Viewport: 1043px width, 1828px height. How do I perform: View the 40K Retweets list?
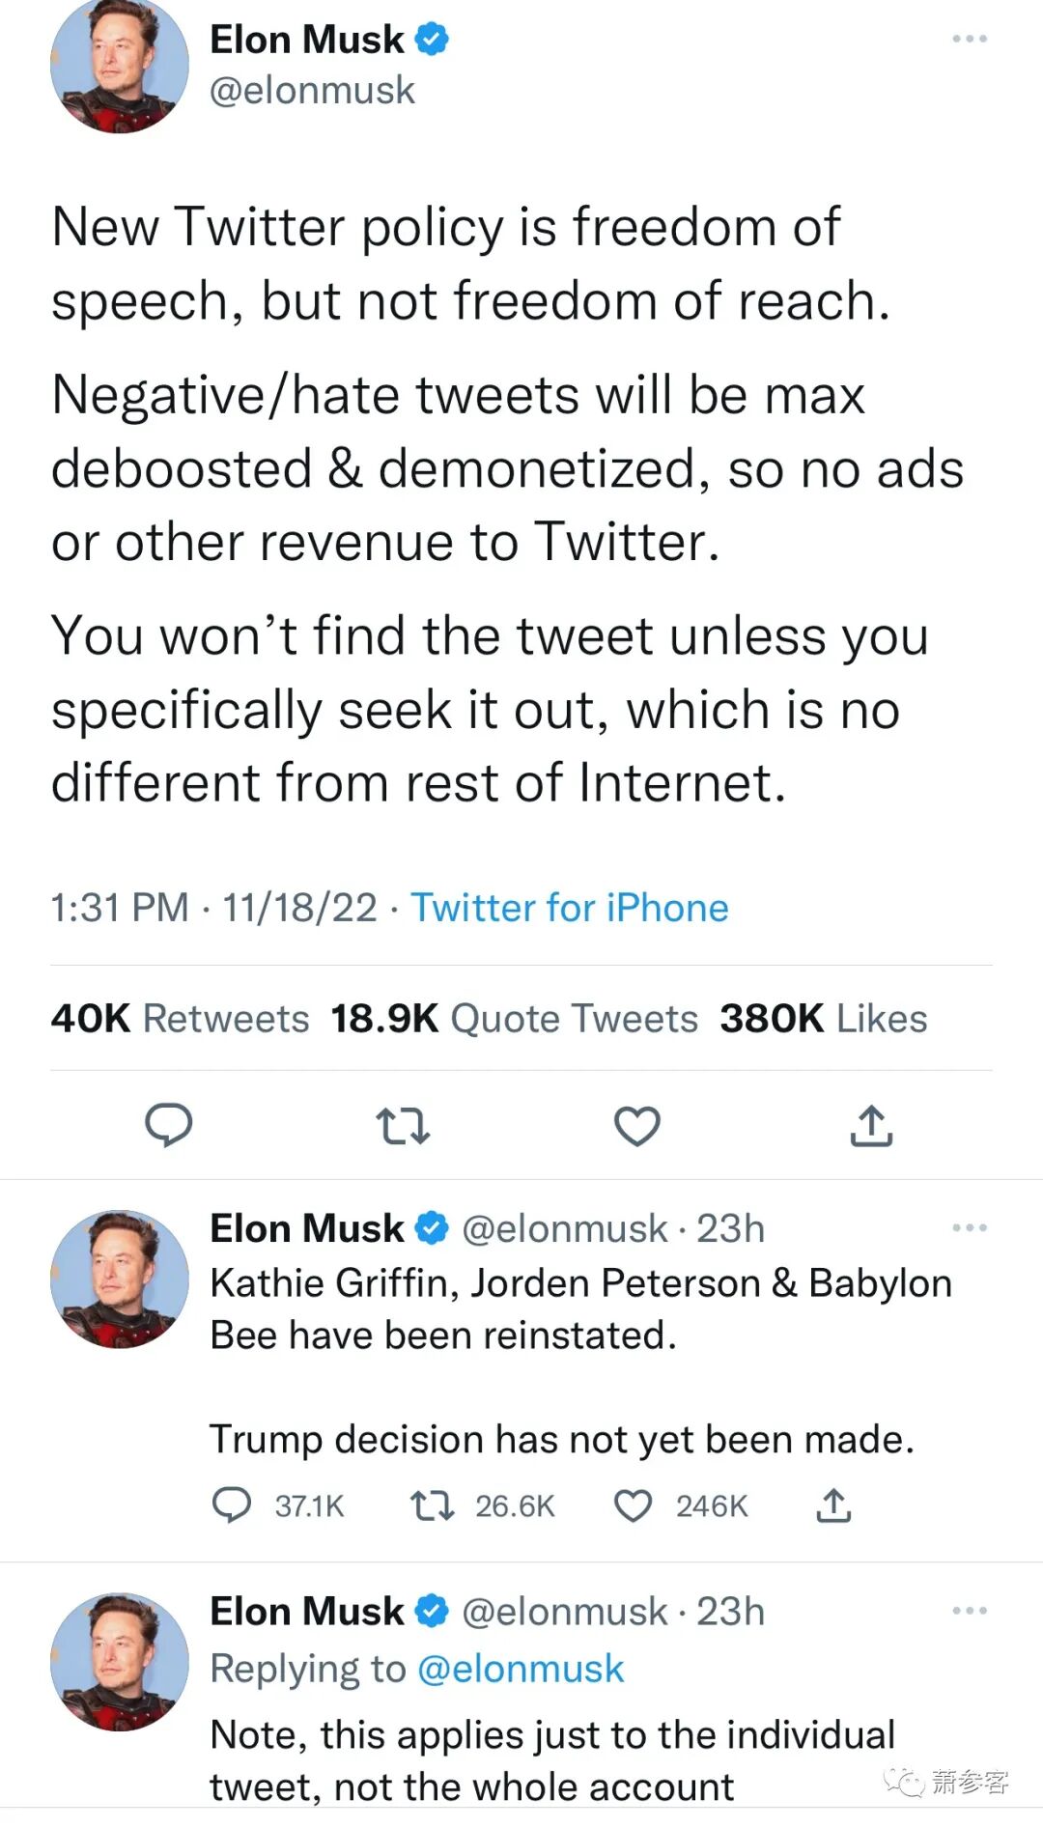click(180, 1019)
